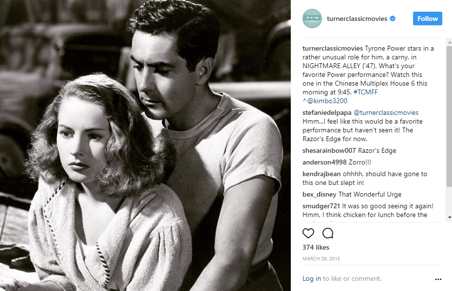Click the comments scrollbar up arrow
This screenshot has height=291, width=452.
(x=449, y=42)
